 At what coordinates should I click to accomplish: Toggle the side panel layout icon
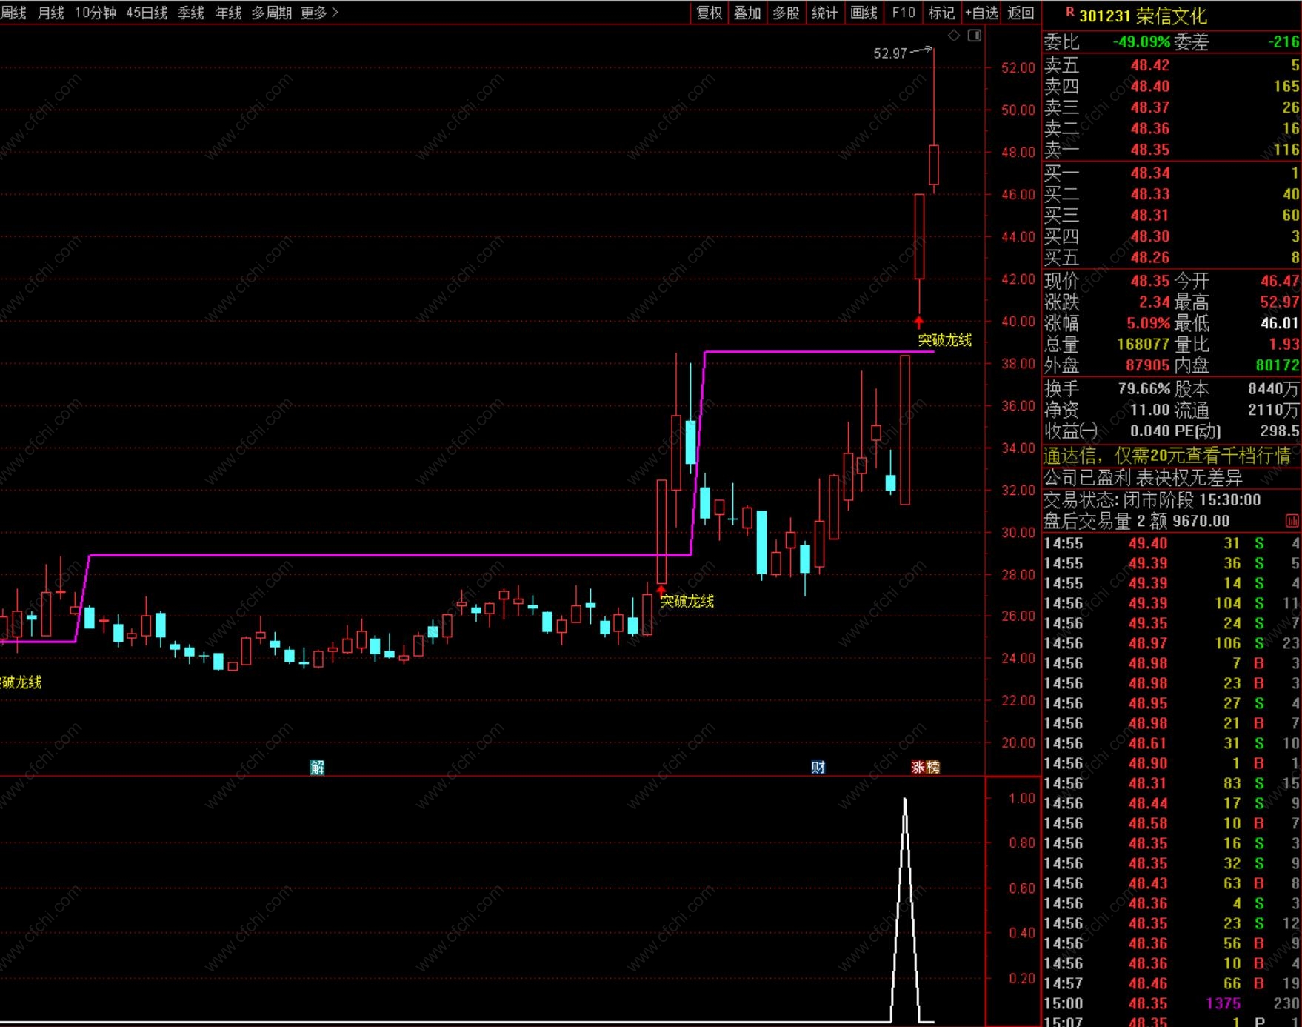tap(975, 36)
